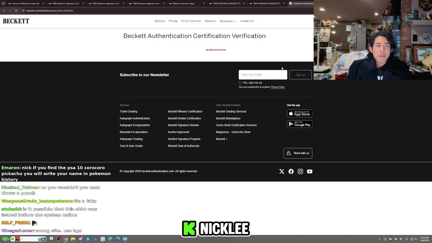The image size is (432, 243).
Task: Go to Verify Certificate in the navigation
Action: click(191, 21)
